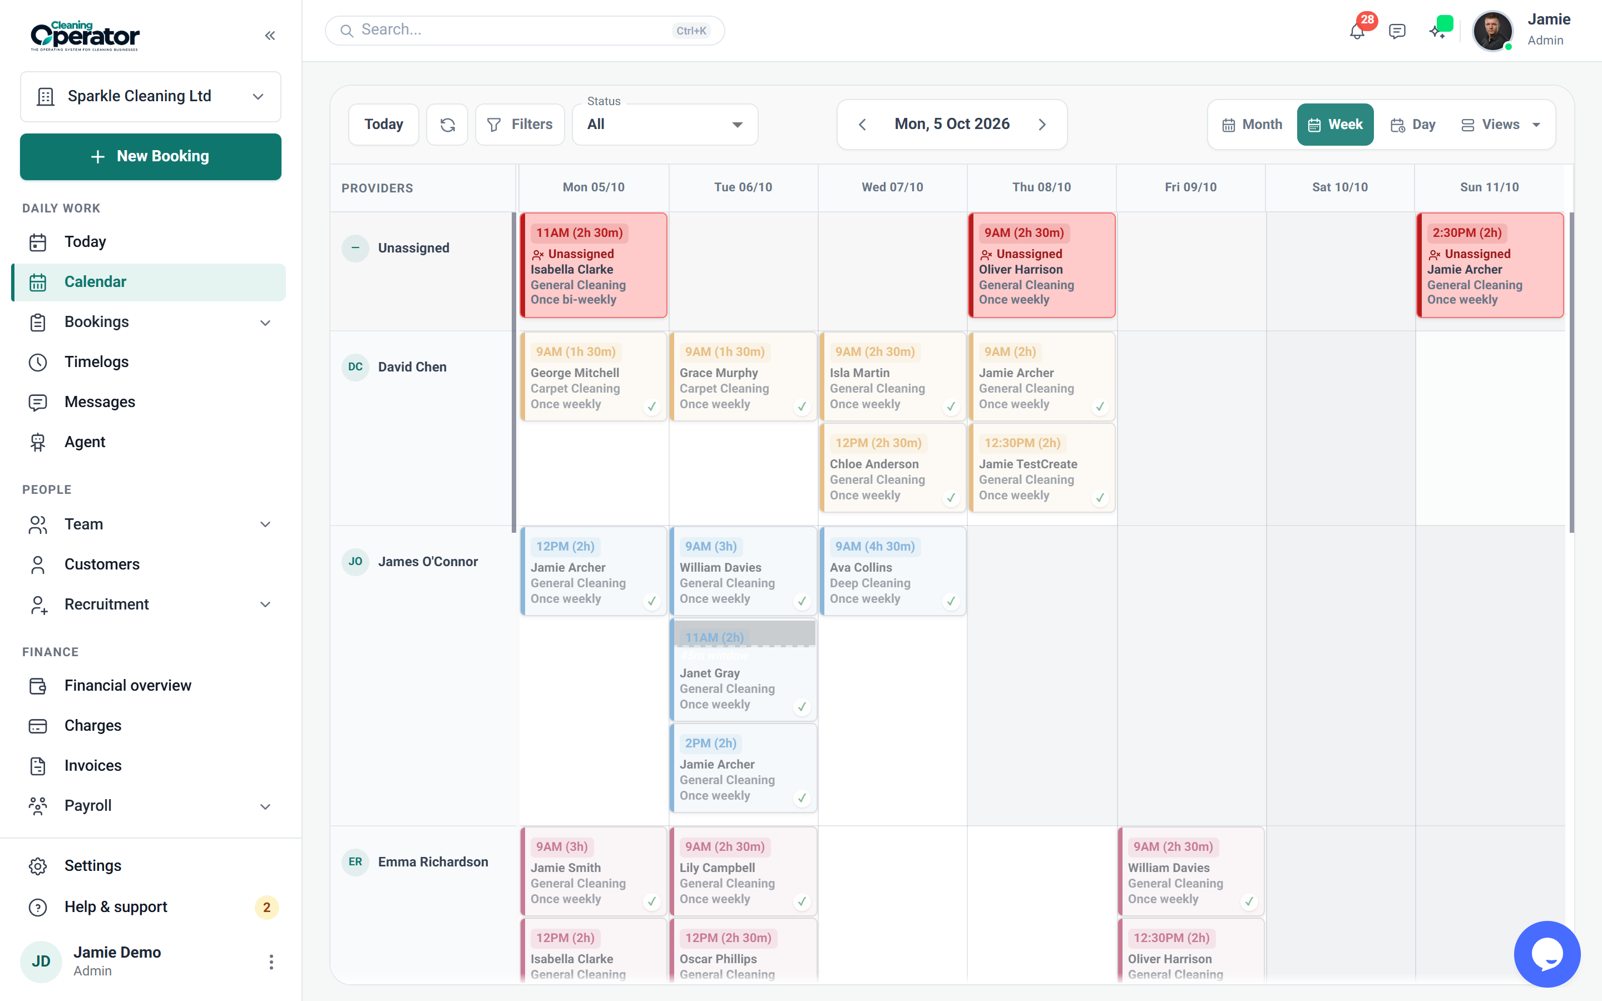
Task: Go to next week arrow
Action: tap(1042, 125)
